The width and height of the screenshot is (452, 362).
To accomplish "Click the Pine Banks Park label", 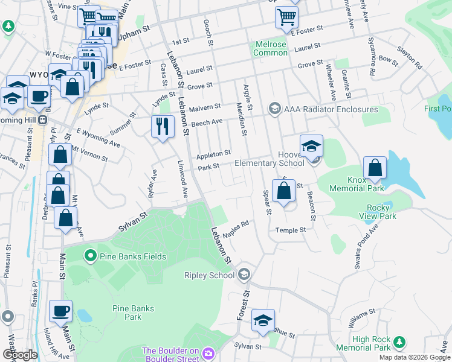I will click(133, 313).
